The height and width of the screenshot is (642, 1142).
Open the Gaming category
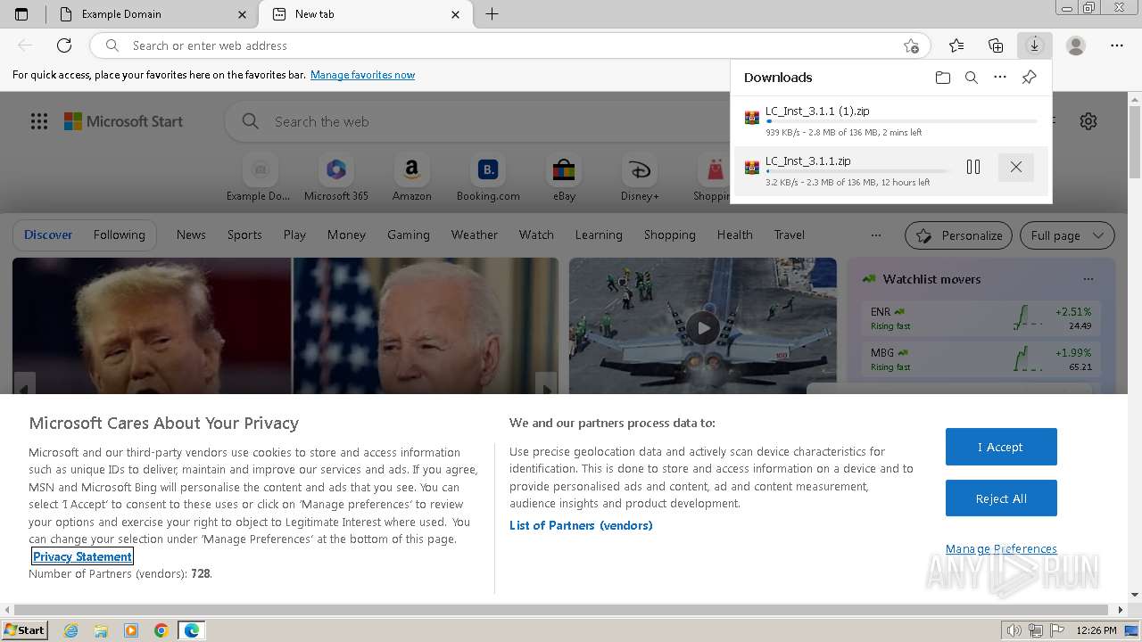coord(408,235)
